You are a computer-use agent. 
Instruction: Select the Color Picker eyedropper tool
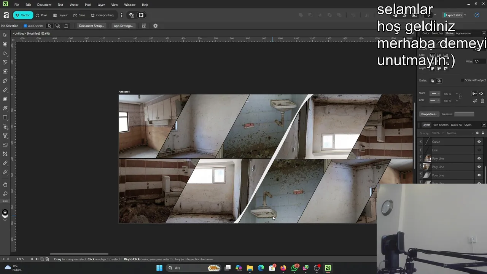tap(5, 172)
